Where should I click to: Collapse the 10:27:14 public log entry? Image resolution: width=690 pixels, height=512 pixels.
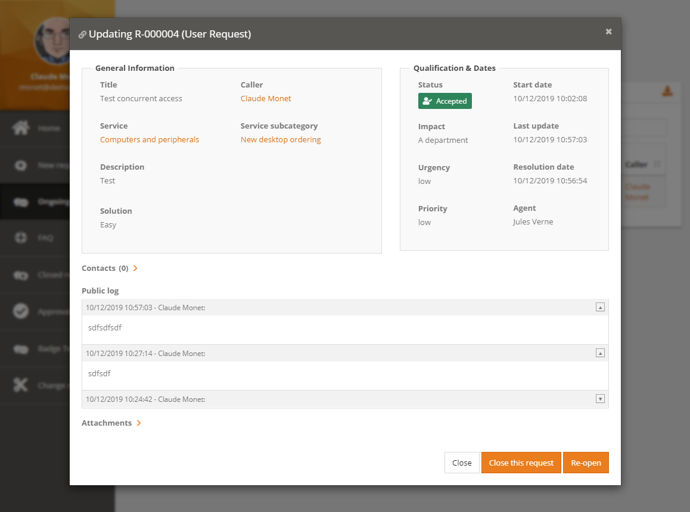point(600,353)
